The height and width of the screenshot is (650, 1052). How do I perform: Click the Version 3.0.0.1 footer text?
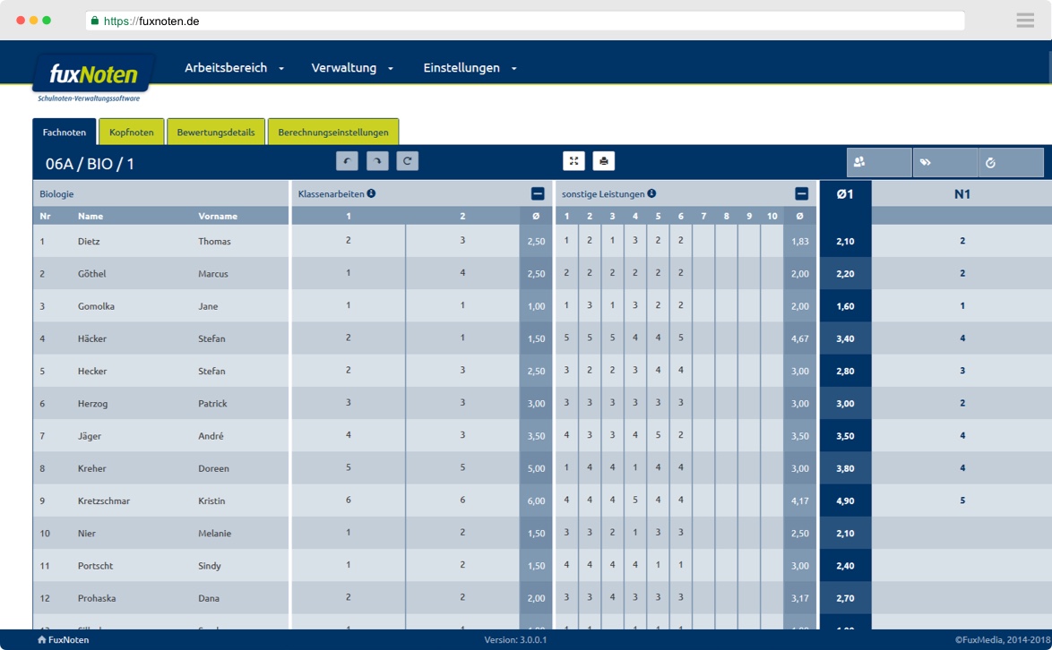(515, 640)
